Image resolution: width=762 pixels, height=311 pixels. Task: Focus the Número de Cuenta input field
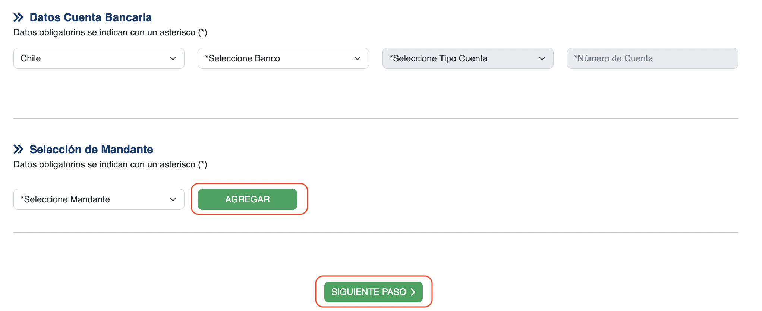(652, 58)
